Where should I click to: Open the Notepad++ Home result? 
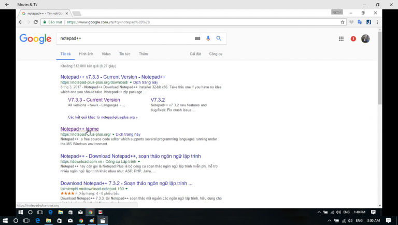(79, 129)
